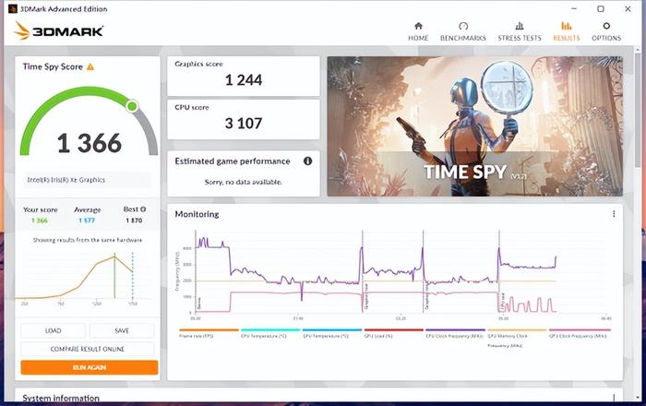
Task: Open the Monitoring panel three-dot menu
Action: (614, 214)
